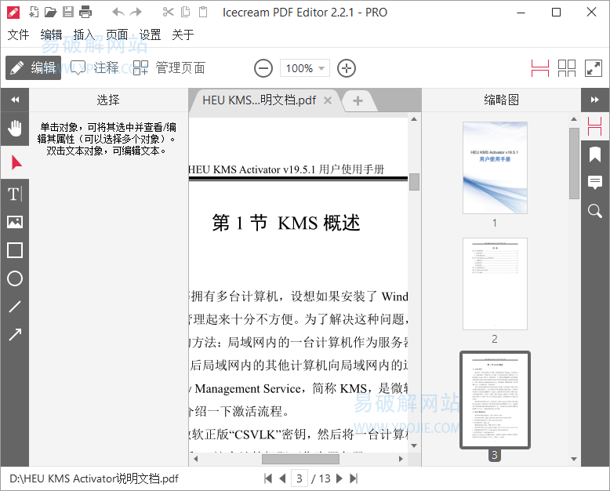Open a file via folder icon
The height and width of the screenshot is (491, 610).
click(x=51, y=12)
